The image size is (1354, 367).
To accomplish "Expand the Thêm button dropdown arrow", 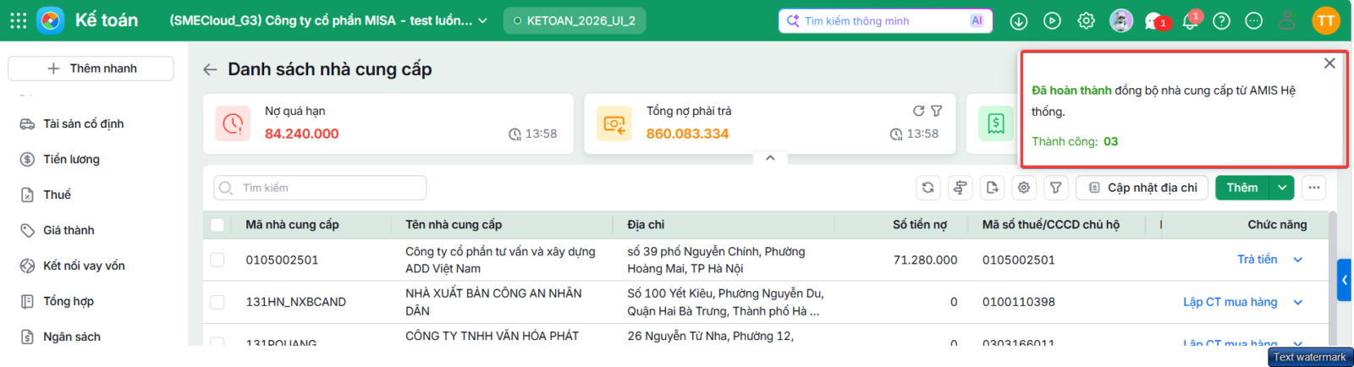I will pyautogui.click(x=1282, y=188).
